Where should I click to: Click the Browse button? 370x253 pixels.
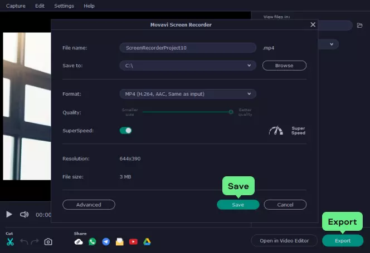pos(284,66)
